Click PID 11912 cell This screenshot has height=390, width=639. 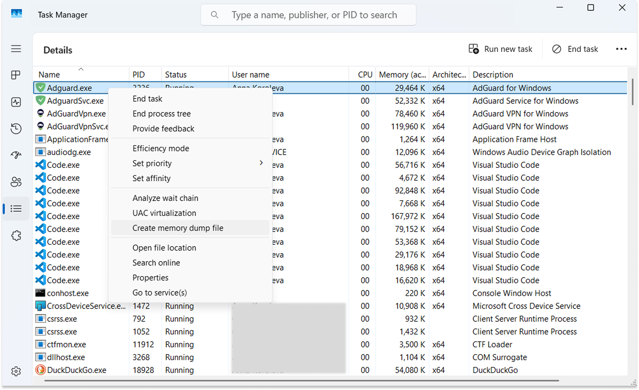(143, 344)
